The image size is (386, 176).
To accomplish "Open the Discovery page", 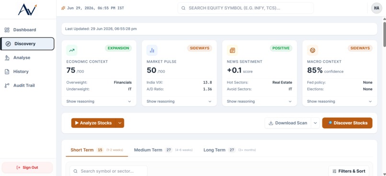I will 27,44.
